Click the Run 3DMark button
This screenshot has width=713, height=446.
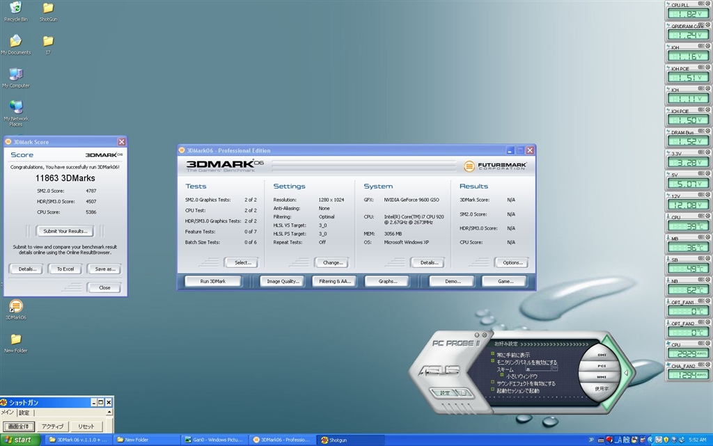[x=213, y=281]
